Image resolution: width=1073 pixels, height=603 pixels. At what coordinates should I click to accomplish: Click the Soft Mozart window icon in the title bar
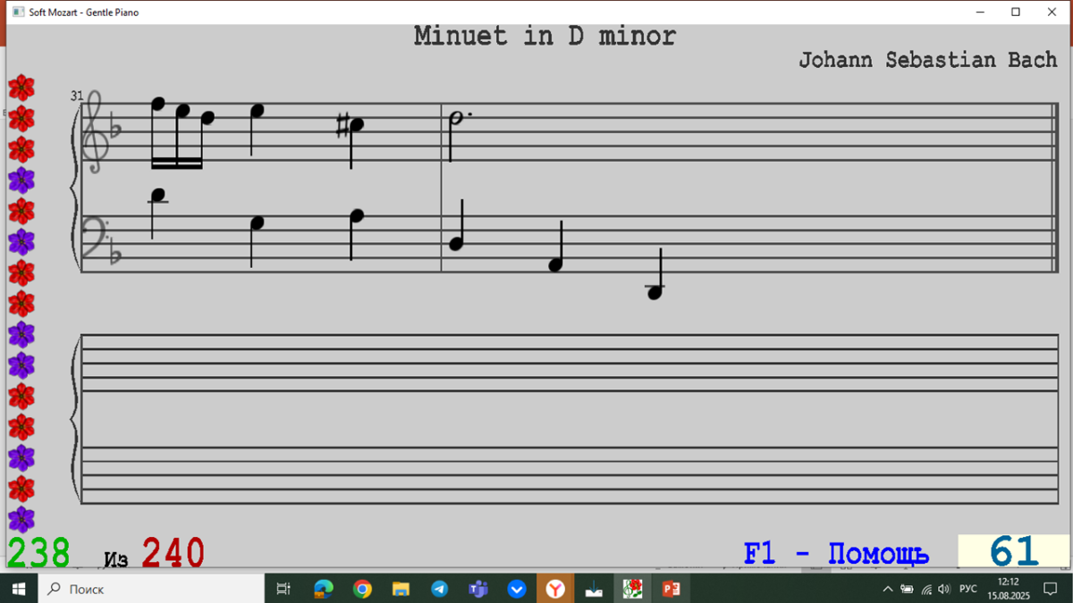[x=18, y=13]
